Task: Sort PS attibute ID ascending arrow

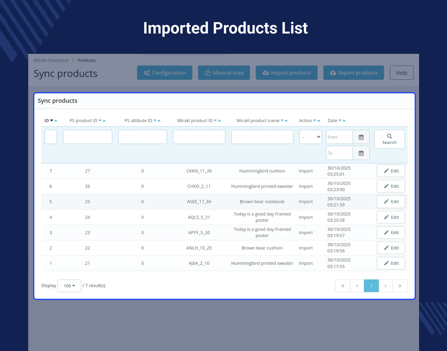Action: pos(159,120)
